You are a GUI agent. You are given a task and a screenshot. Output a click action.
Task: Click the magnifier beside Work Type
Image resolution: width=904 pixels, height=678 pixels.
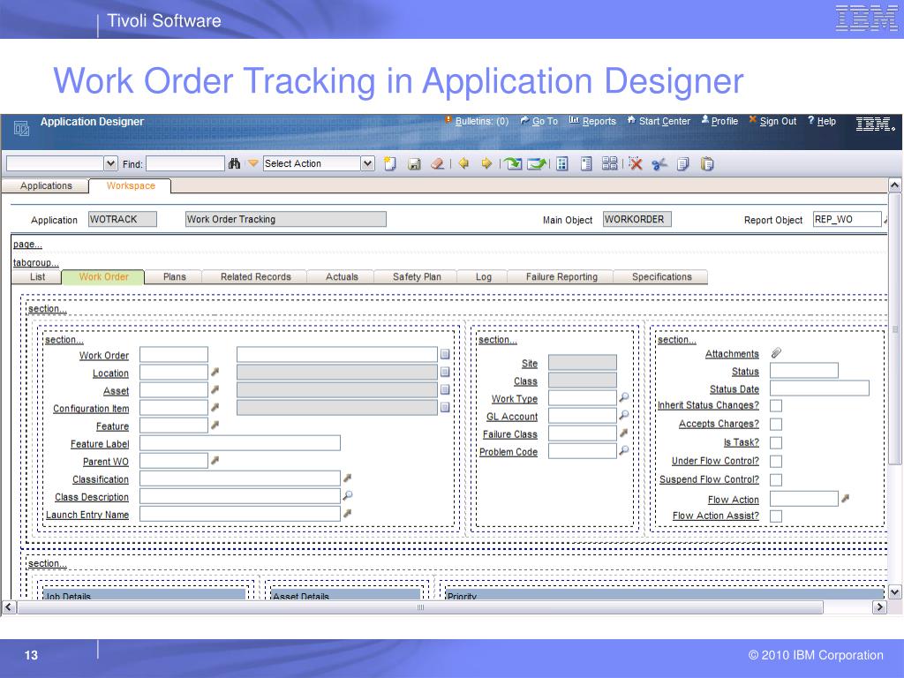coord(624,397)
